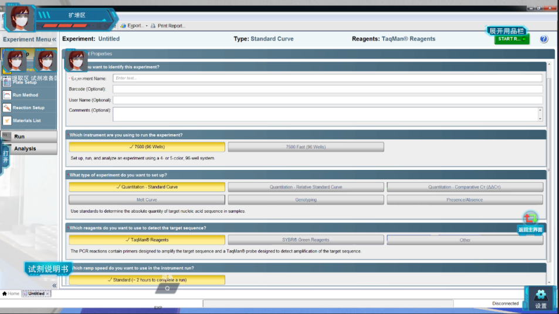Select Melt Curve experiment type
This screenshot has width=559, height=314.
click(147, 200)
